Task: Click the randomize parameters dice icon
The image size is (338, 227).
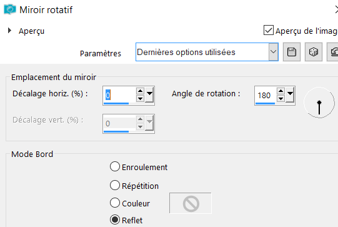Action: (x=314, y=52)
